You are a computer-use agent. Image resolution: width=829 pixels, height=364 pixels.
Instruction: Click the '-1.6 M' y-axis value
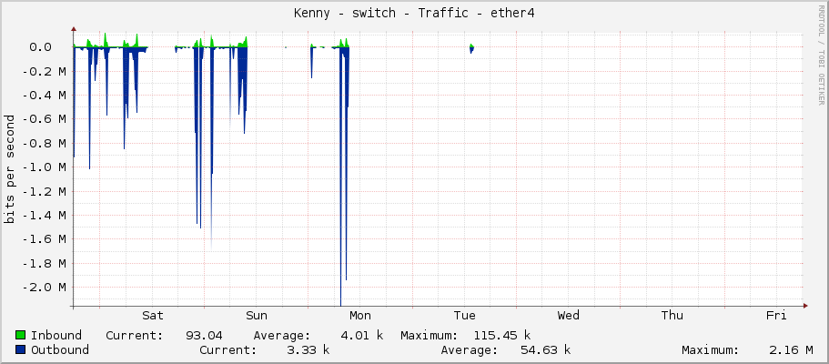tap(45, 239)
